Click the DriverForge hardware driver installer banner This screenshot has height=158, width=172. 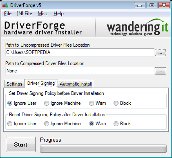click(43, 28)
